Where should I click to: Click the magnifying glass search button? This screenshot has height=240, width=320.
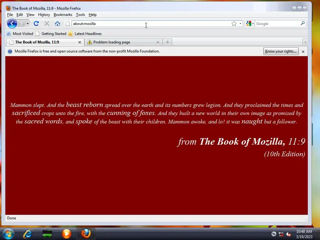302,23
